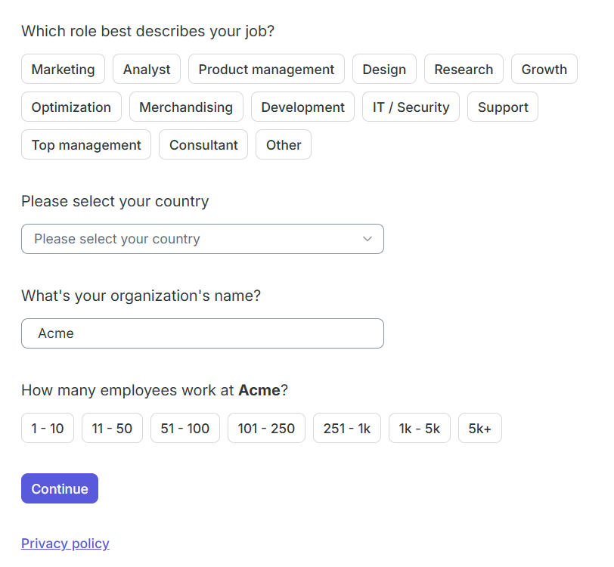Select 251 - 1k employees option
This screenshot has width=614, height=567.
coord(346,428)
